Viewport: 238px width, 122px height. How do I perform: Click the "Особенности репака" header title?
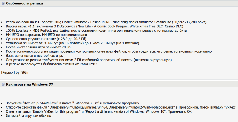click(x=24, y=3)
